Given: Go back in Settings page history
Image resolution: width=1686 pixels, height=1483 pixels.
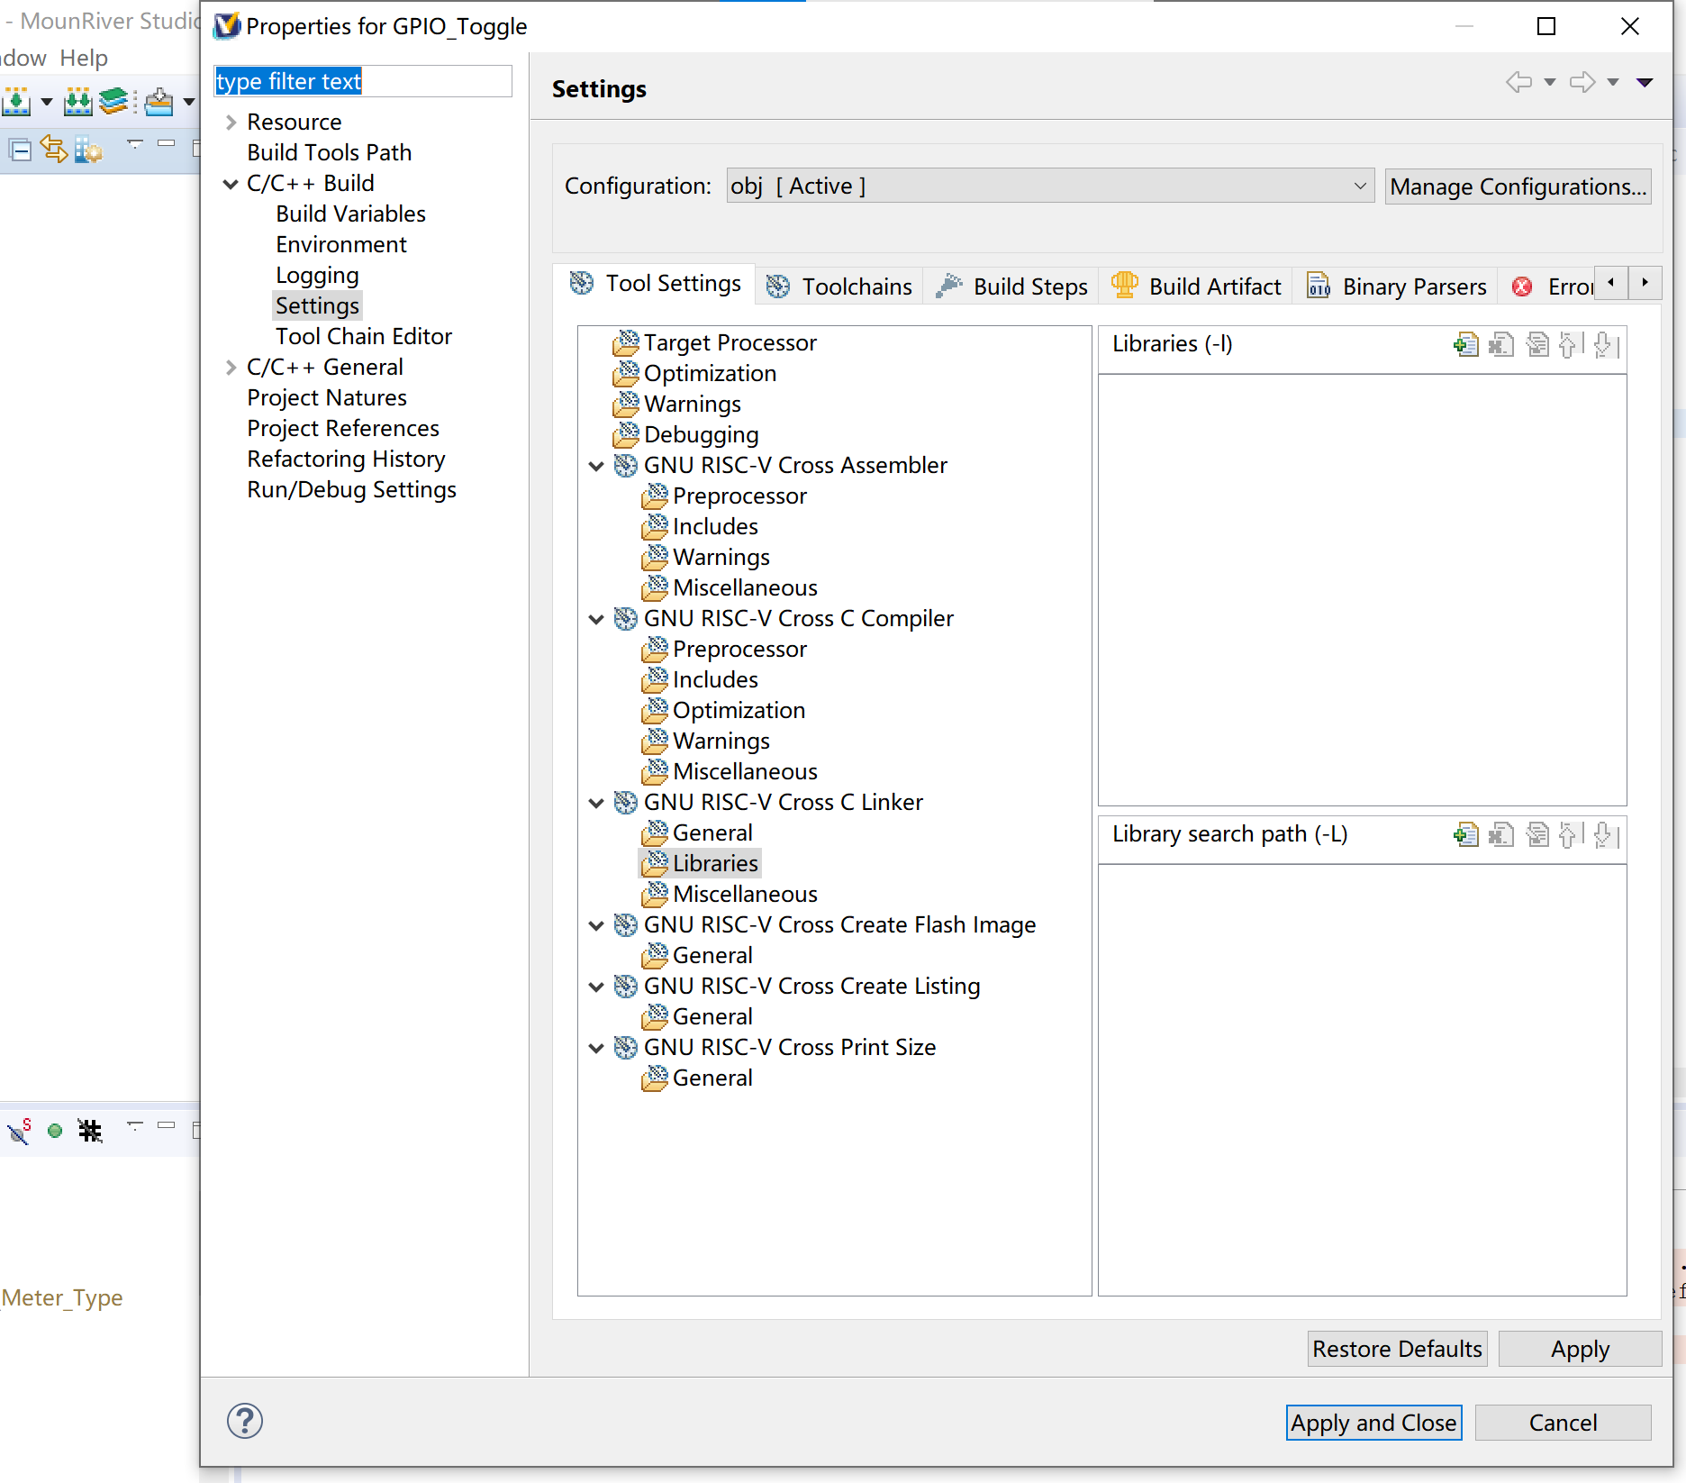Looking at the screenshot, I should pos(1519,82).
